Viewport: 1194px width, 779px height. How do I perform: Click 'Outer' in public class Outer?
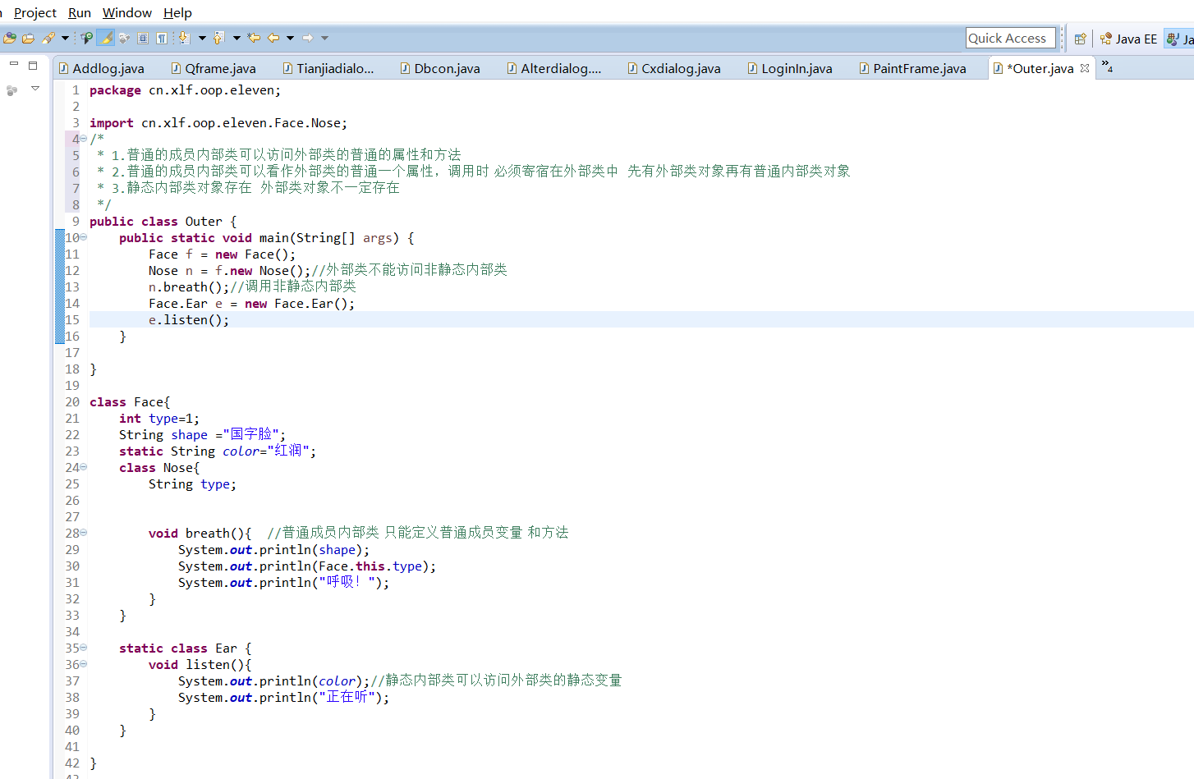coord(204,222)
